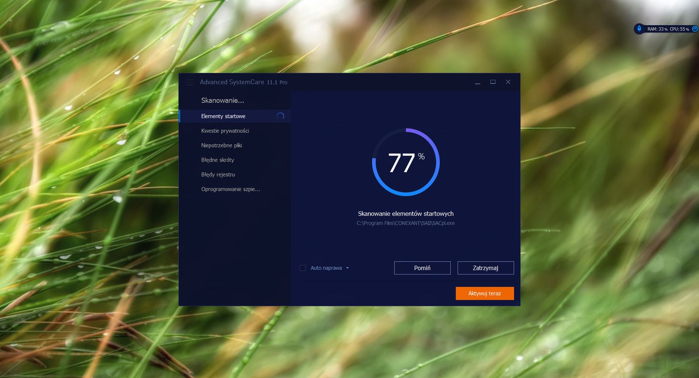699x378 pixels.
Task: Minimize the Advanced SystemCare window
Action: tap(478, 82)
